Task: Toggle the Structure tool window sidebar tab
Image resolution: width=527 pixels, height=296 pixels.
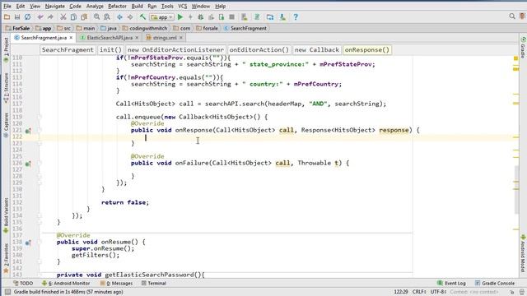Action: coord(6,88)
